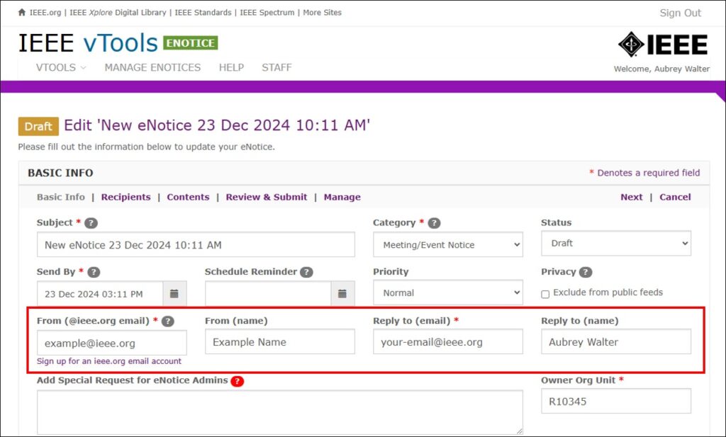Open the Send By calendar picker
Image resolution: width=726 pixels, height=437 pixels.
tap(174, 294)
